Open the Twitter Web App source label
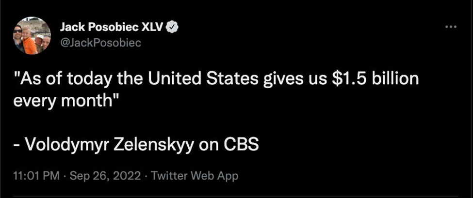 point(195,176)
